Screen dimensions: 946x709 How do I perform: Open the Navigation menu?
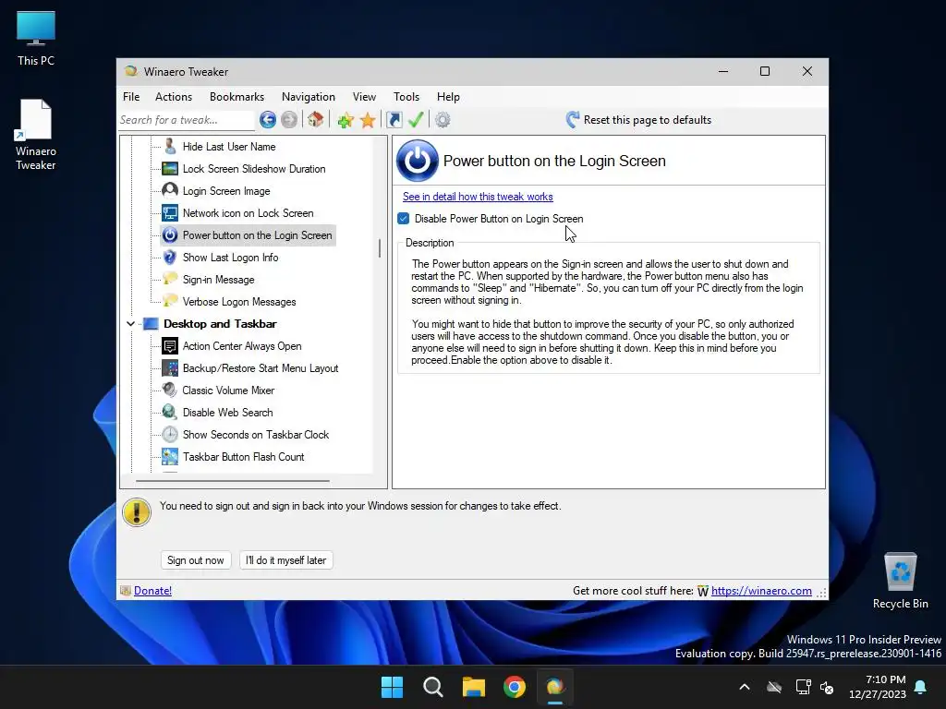pos(309,96)
